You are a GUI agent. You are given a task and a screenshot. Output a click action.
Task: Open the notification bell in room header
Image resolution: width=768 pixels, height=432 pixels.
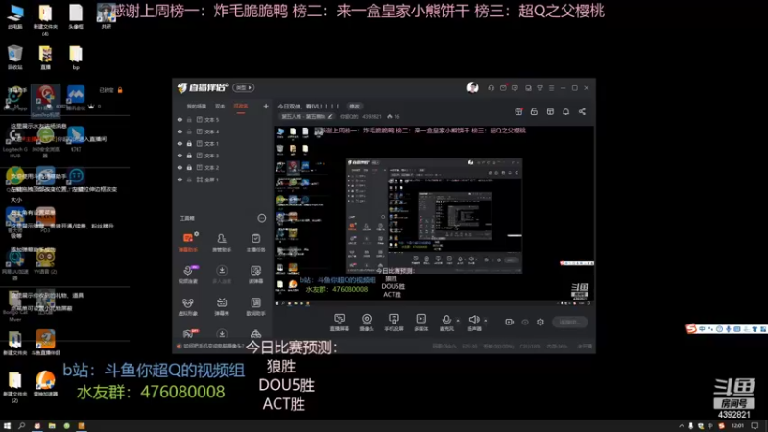pyautogui.click(x=565, y=111)
